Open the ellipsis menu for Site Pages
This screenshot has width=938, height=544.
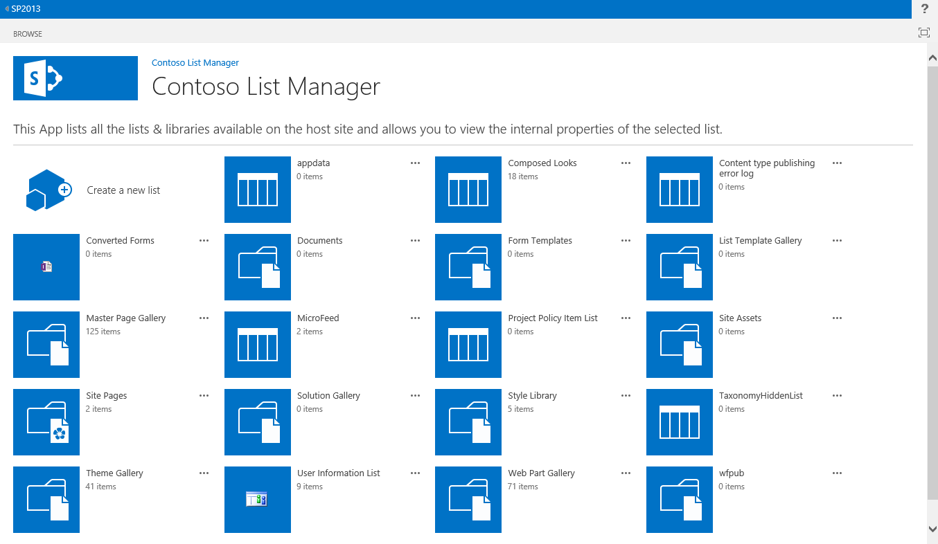coord(204,396)
